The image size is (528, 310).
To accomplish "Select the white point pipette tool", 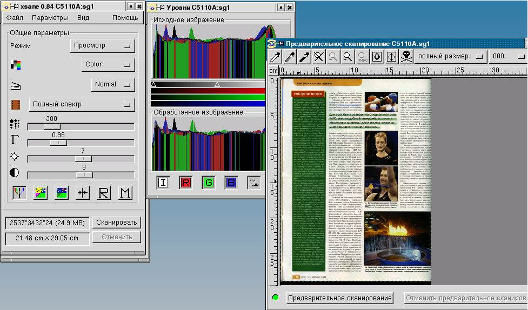I will point(276,56).
